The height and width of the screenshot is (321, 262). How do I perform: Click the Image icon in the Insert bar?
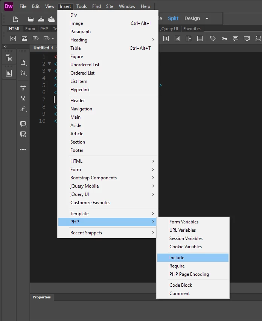tap(24, 38)
